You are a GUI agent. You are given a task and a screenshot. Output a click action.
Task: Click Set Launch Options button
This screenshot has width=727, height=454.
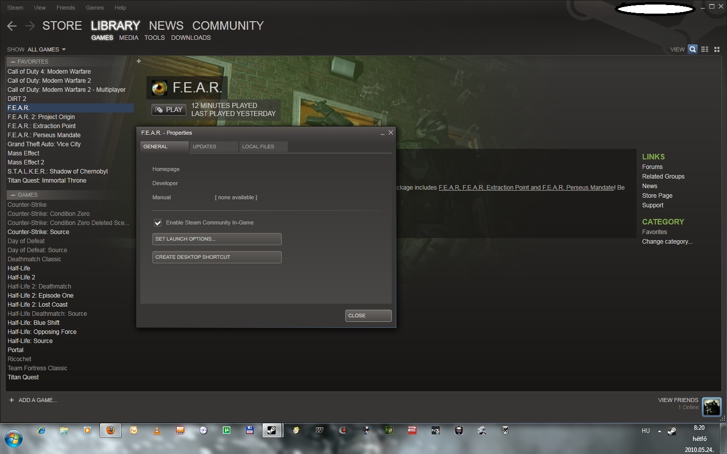pos(217,239)
